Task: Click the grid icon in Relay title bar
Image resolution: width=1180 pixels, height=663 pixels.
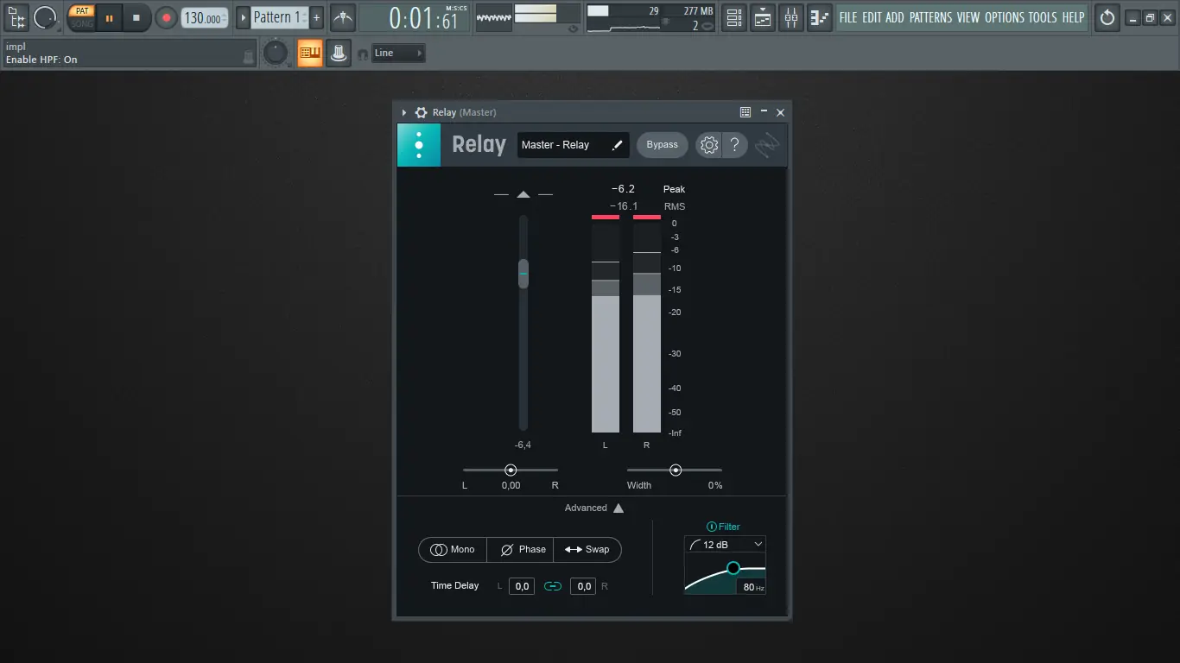Action: (x=745, y=112)
